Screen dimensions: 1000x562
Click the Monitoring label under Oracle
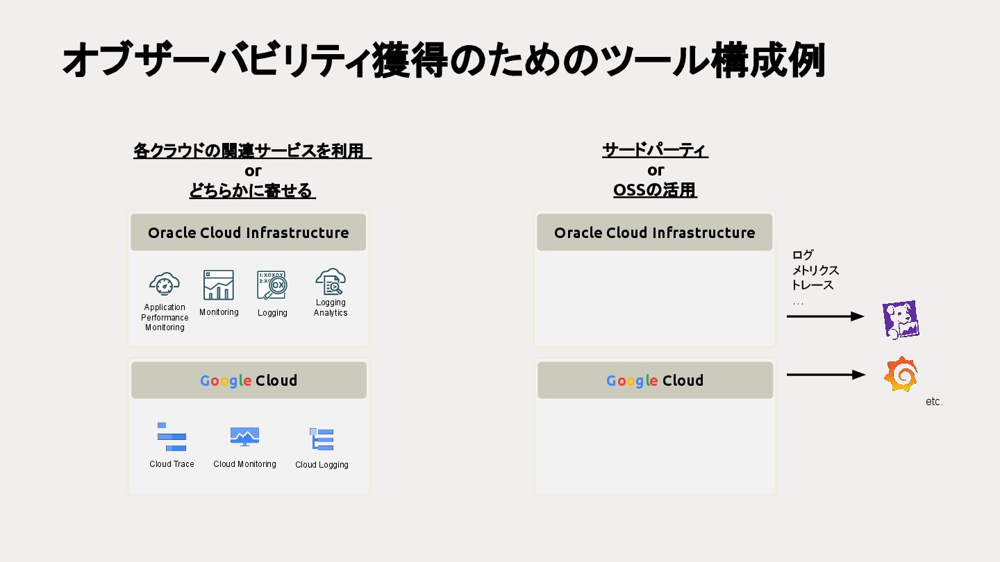[x=219, y=312]
